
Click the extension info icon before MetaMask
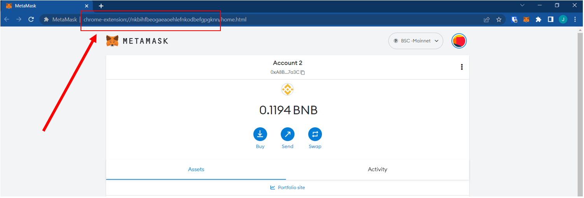47,19
